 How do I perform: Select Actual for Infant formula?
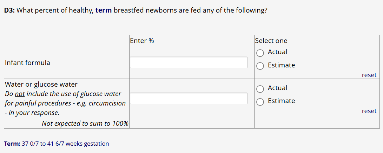click(260, 53)
